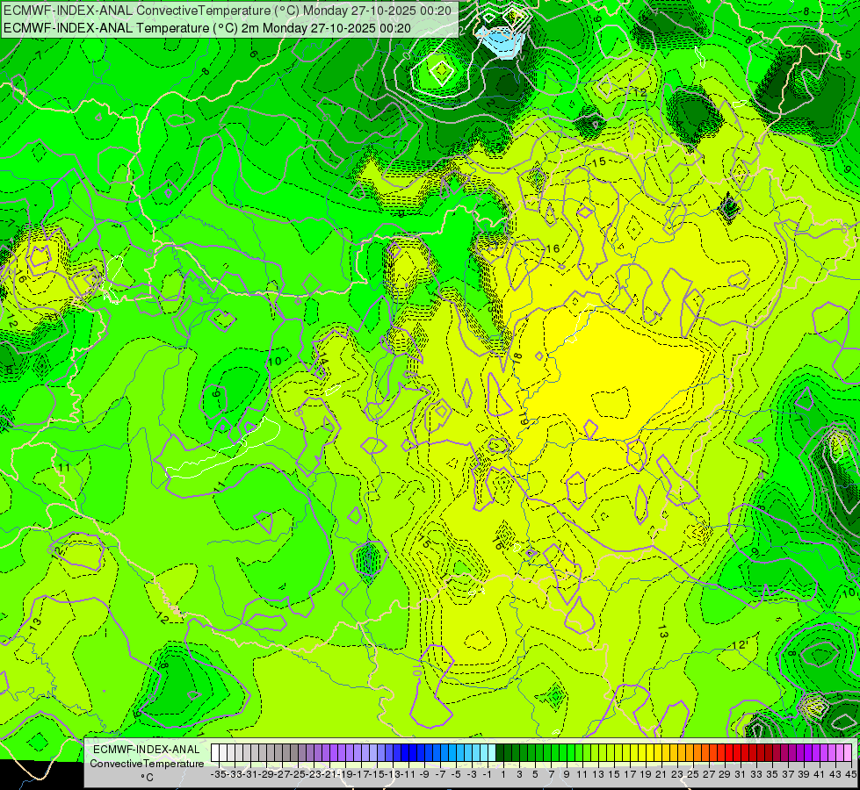Click the legend scale value 21

tap(661, 774)
